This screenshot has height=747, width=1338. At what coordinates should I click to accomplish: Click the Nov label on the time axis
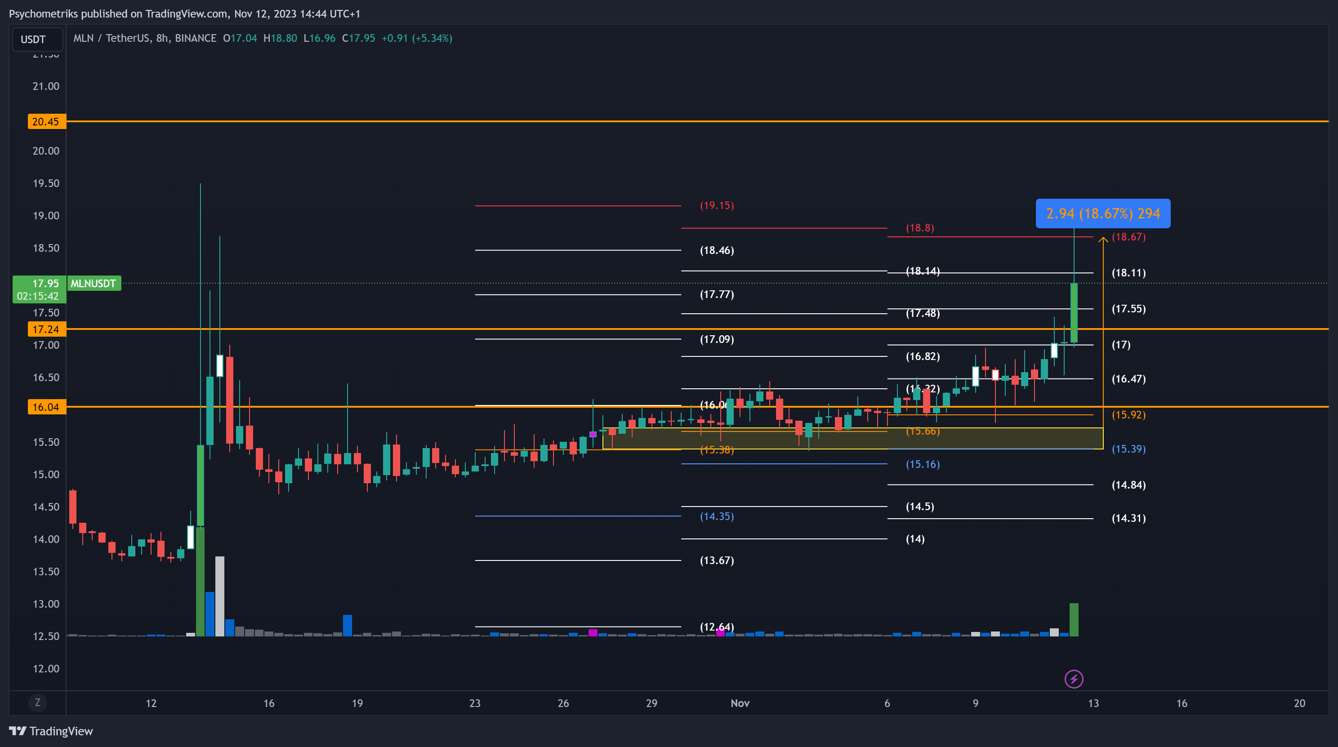point(740,703)
